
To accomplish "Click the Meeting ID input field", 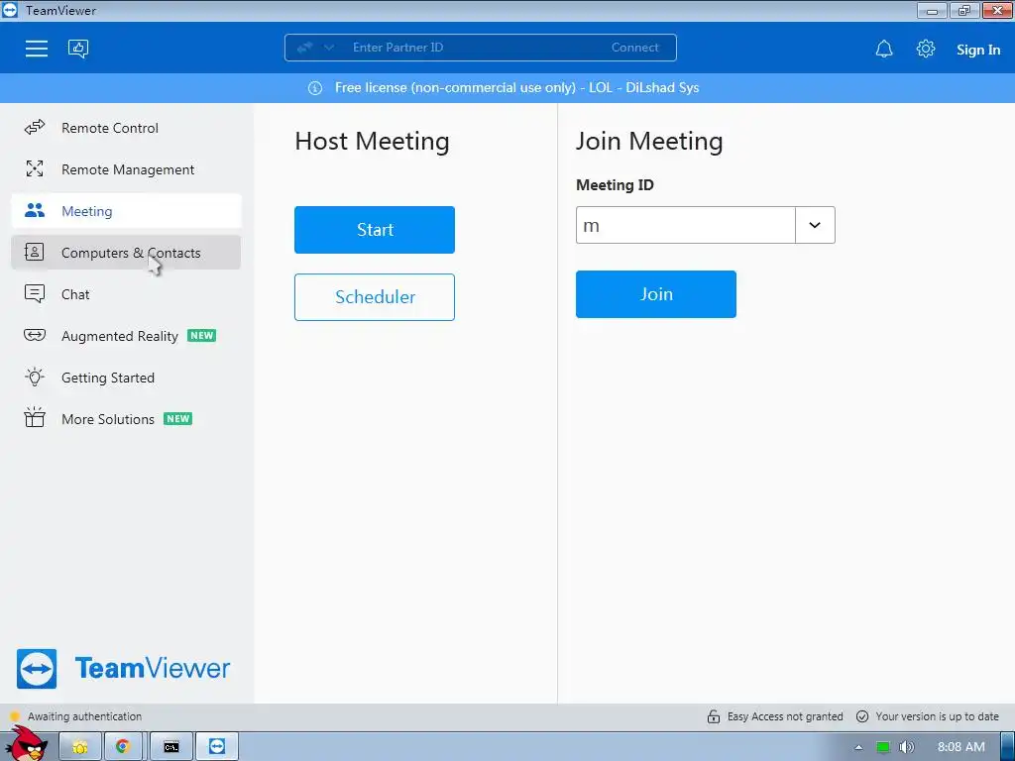I will [686, 225].
